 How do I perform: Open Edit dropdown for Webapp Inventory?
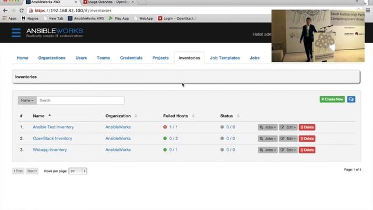tap(288, 150)
